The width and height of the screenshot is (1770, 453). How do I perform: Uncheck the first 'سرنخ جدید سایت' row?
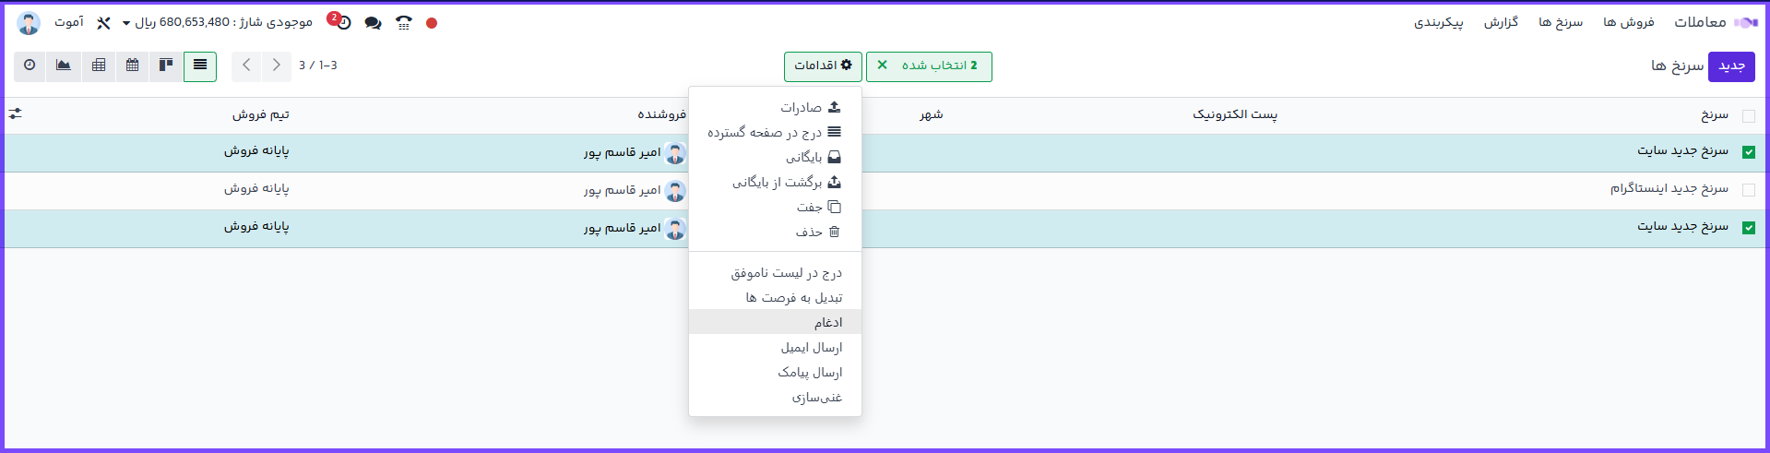coord(1748,152)
